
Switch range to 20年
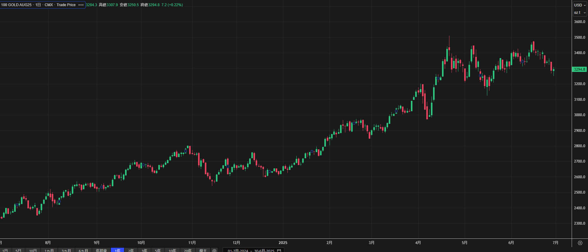[188, 251]
